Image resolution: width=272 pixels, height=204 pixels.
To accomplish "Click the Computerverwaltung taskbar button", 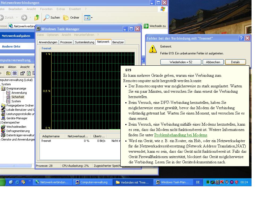I will (92, 182).
